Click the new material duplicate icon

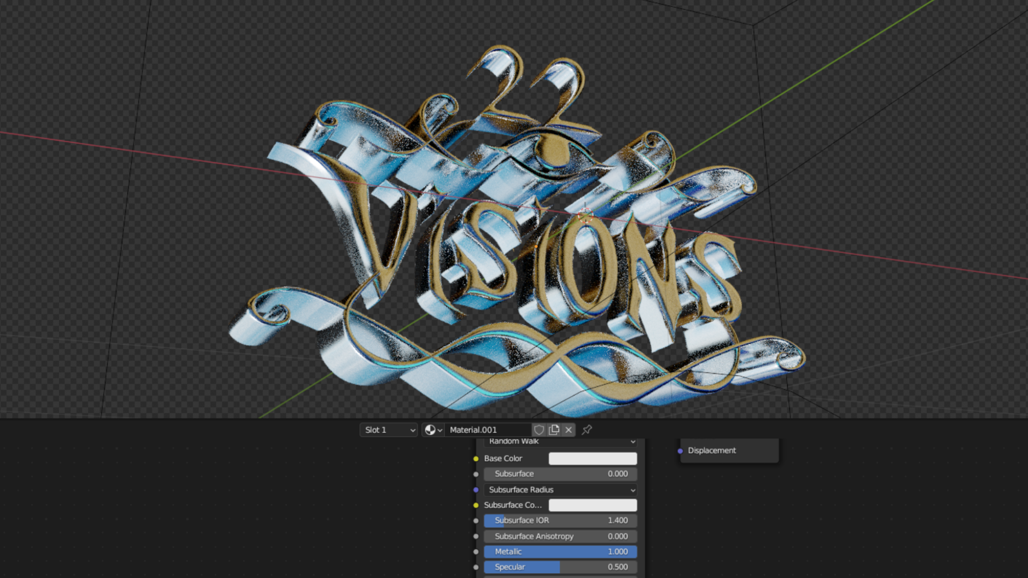(554, 430)
